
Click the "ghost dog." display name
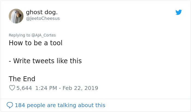click(42, 12)
